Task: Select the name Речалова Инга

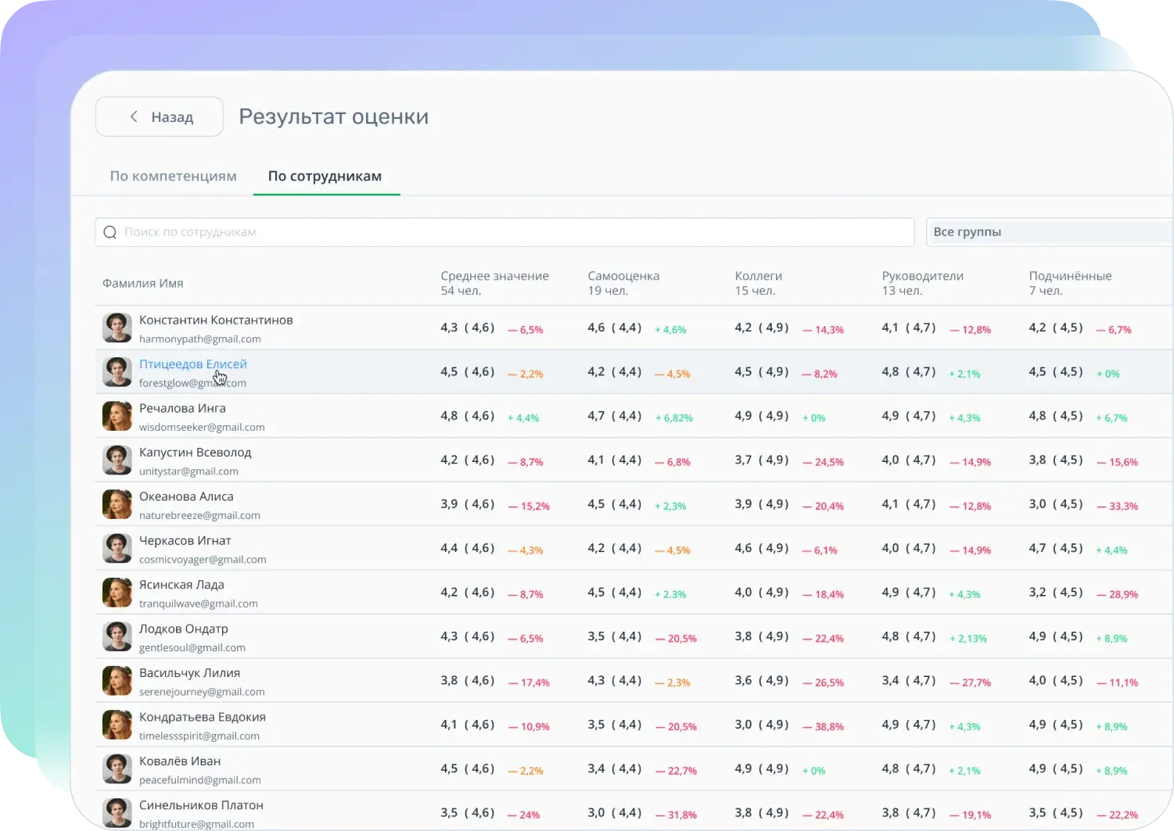Action: click(182, 408)
